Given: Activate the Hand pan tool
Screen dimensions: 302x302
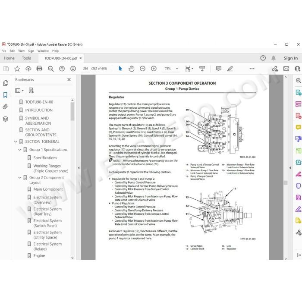Looking at the screenshot, I should pyautogui.click(x=131, y=69).
